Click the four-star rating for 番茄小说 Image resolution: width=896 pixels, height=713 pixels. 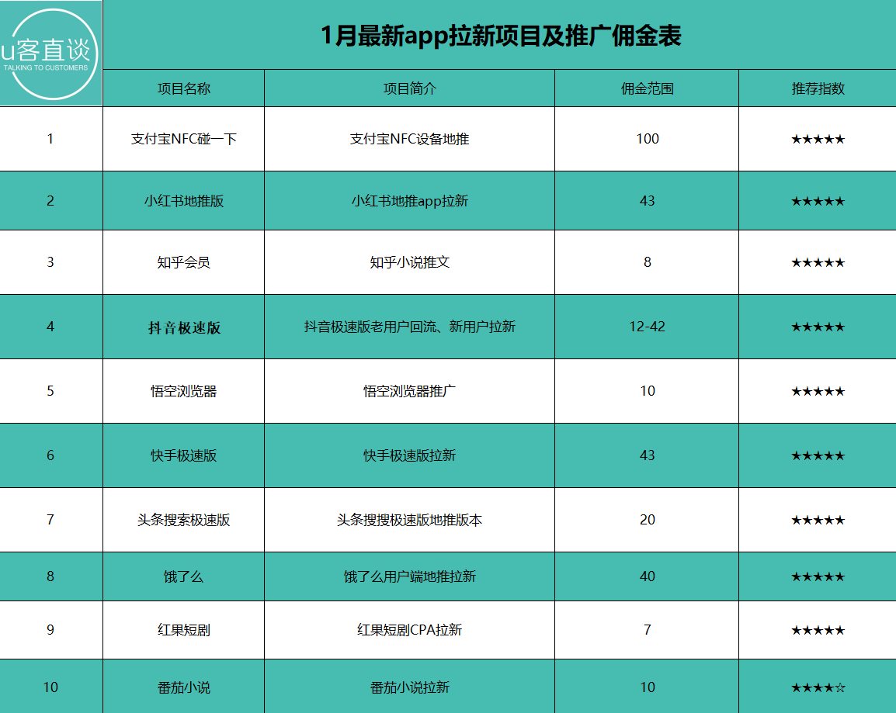[817, 687]
